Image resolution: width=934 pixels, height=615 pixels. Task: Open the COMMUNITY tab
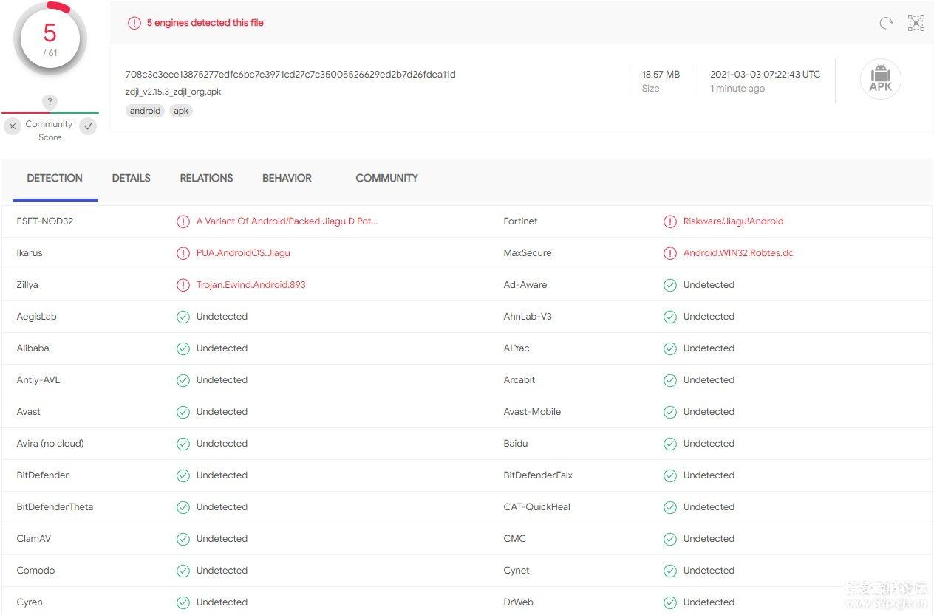tap(386, 178)
